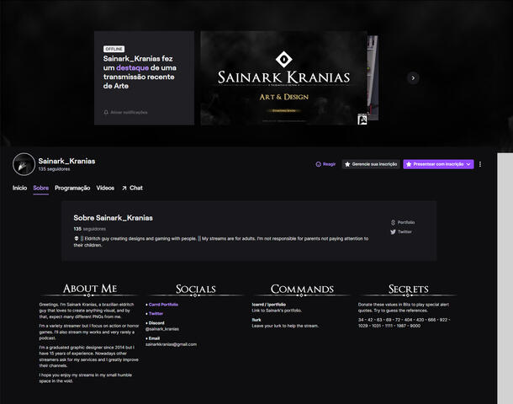Switch to the Início tab
Image resolution: width=513 pixels, height=404 pixels.
pos(20,188)
